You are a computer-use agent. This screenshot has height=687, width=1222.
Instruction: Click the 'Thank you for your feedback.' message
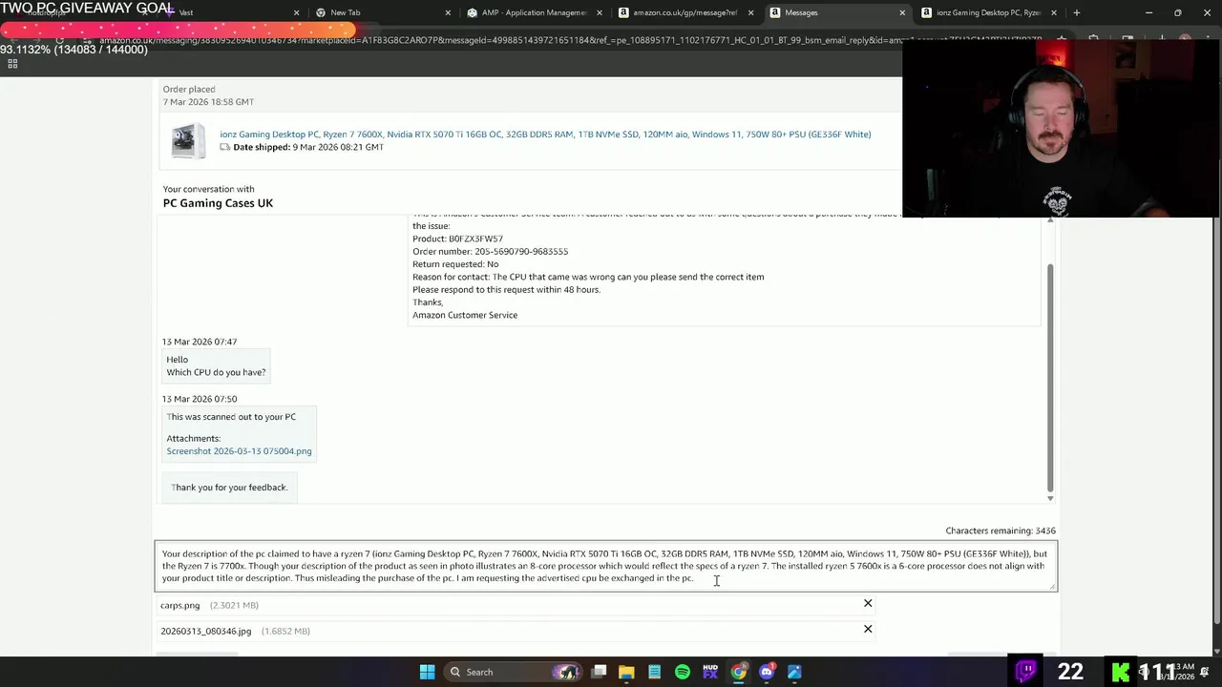tap(229, 488)
